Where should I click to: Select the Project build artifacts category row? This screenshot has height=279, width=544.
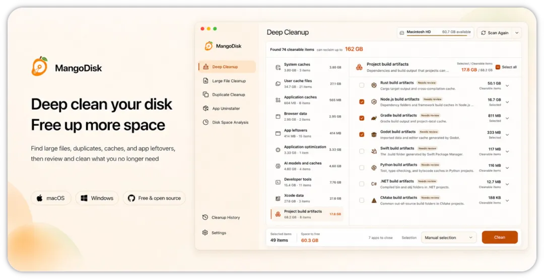(x=307, y=214)
